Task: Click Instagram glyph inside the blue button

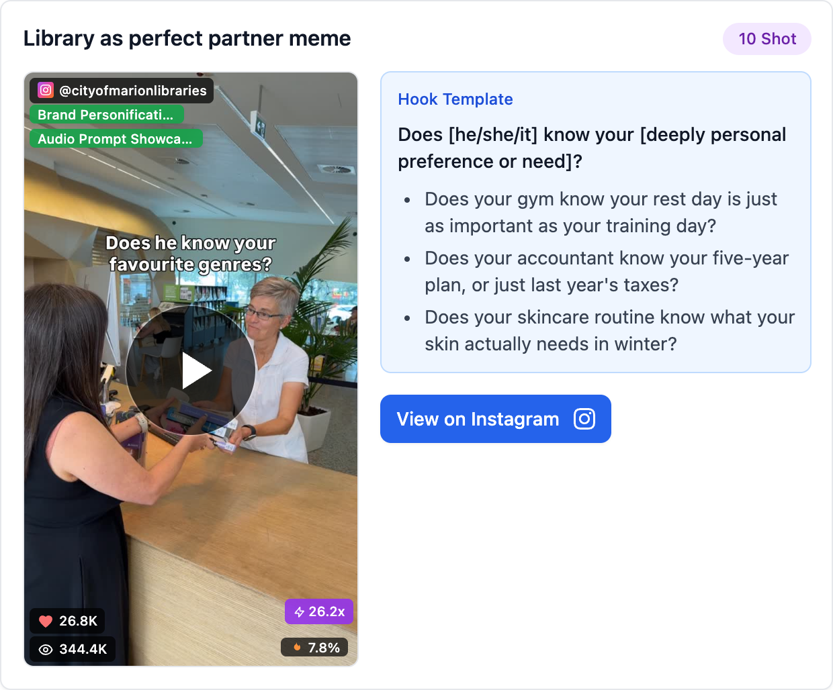Action: pyautogui.click(x=584, y=419)
